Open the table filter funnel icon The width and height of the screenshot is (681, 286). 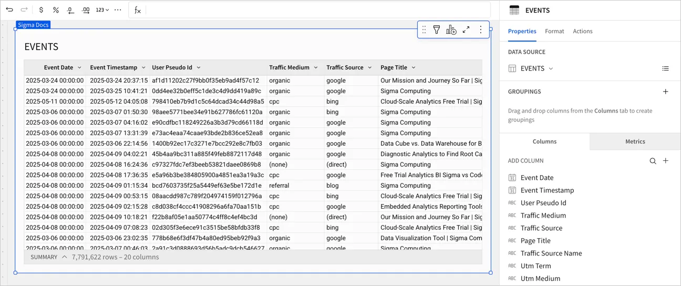point(437,30)
